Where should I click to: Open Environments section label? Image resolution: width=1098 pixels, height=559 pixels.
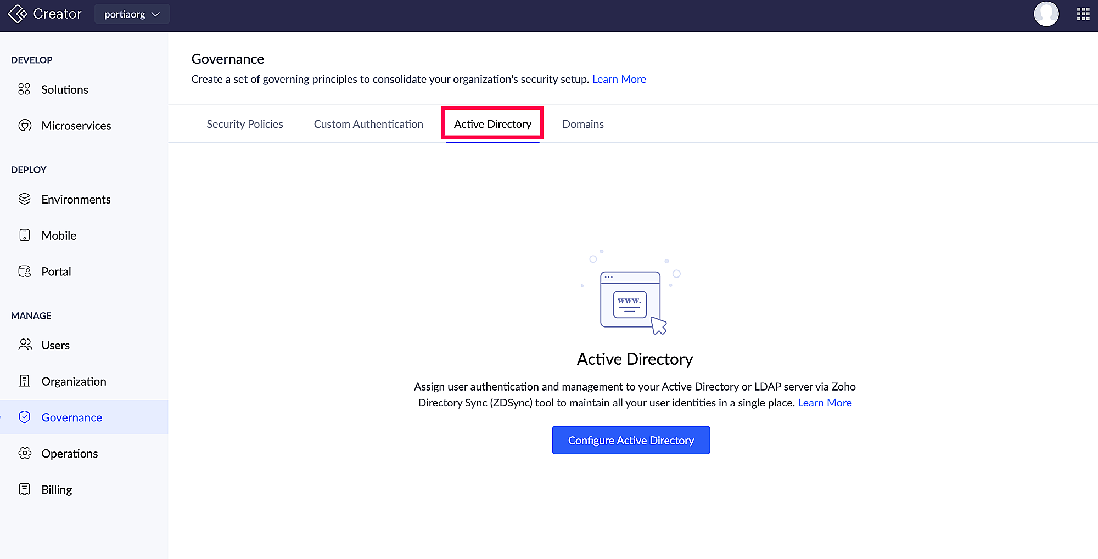pos(76,199)
